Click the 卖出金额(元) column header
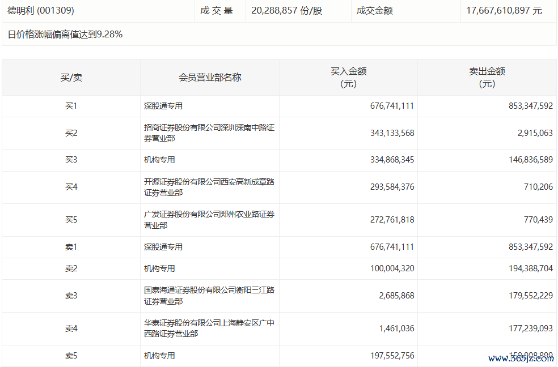Image resolution: width=558 pixels, height=367 pixels. [487, 78]
